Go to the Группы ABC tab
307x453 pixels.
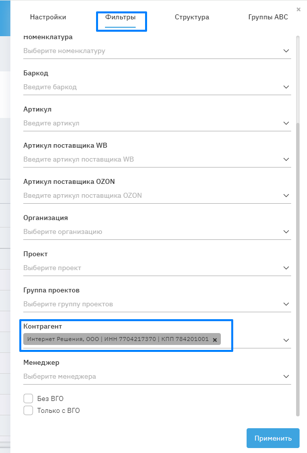pos(268,17)
